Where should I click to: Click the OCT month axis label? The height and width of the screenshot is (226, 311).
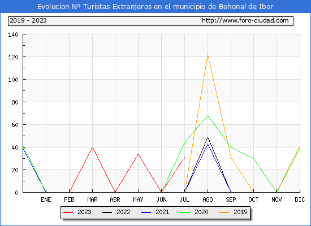253,199
